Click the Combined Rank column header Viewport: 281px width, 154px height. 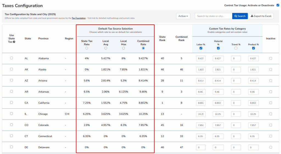pyautogui.click(x=181, y=38)
